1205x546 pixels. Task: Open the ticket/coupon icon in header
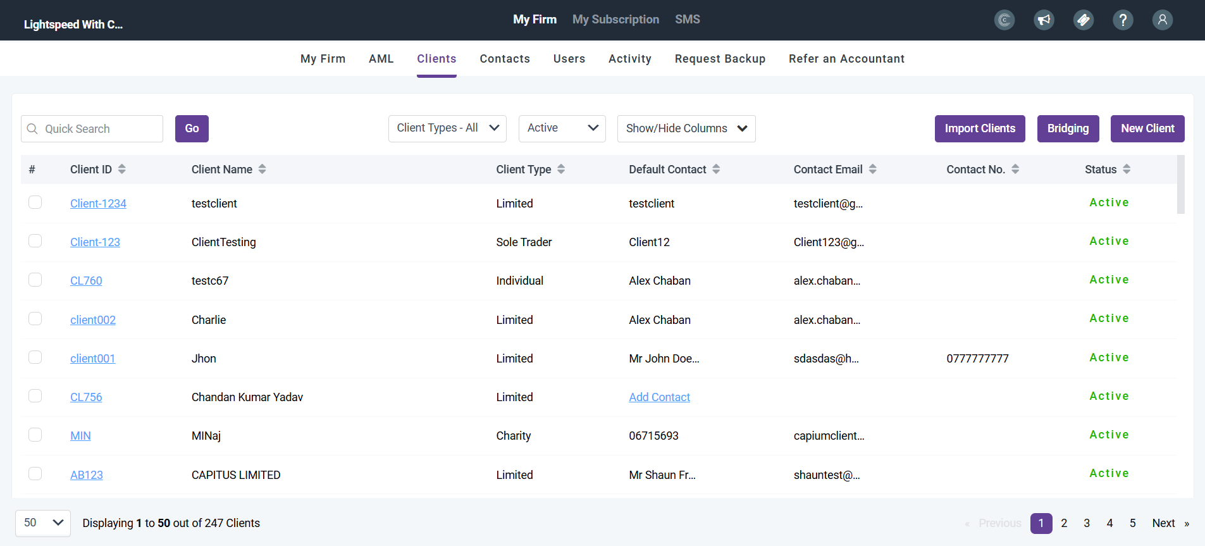point(1084,20)
